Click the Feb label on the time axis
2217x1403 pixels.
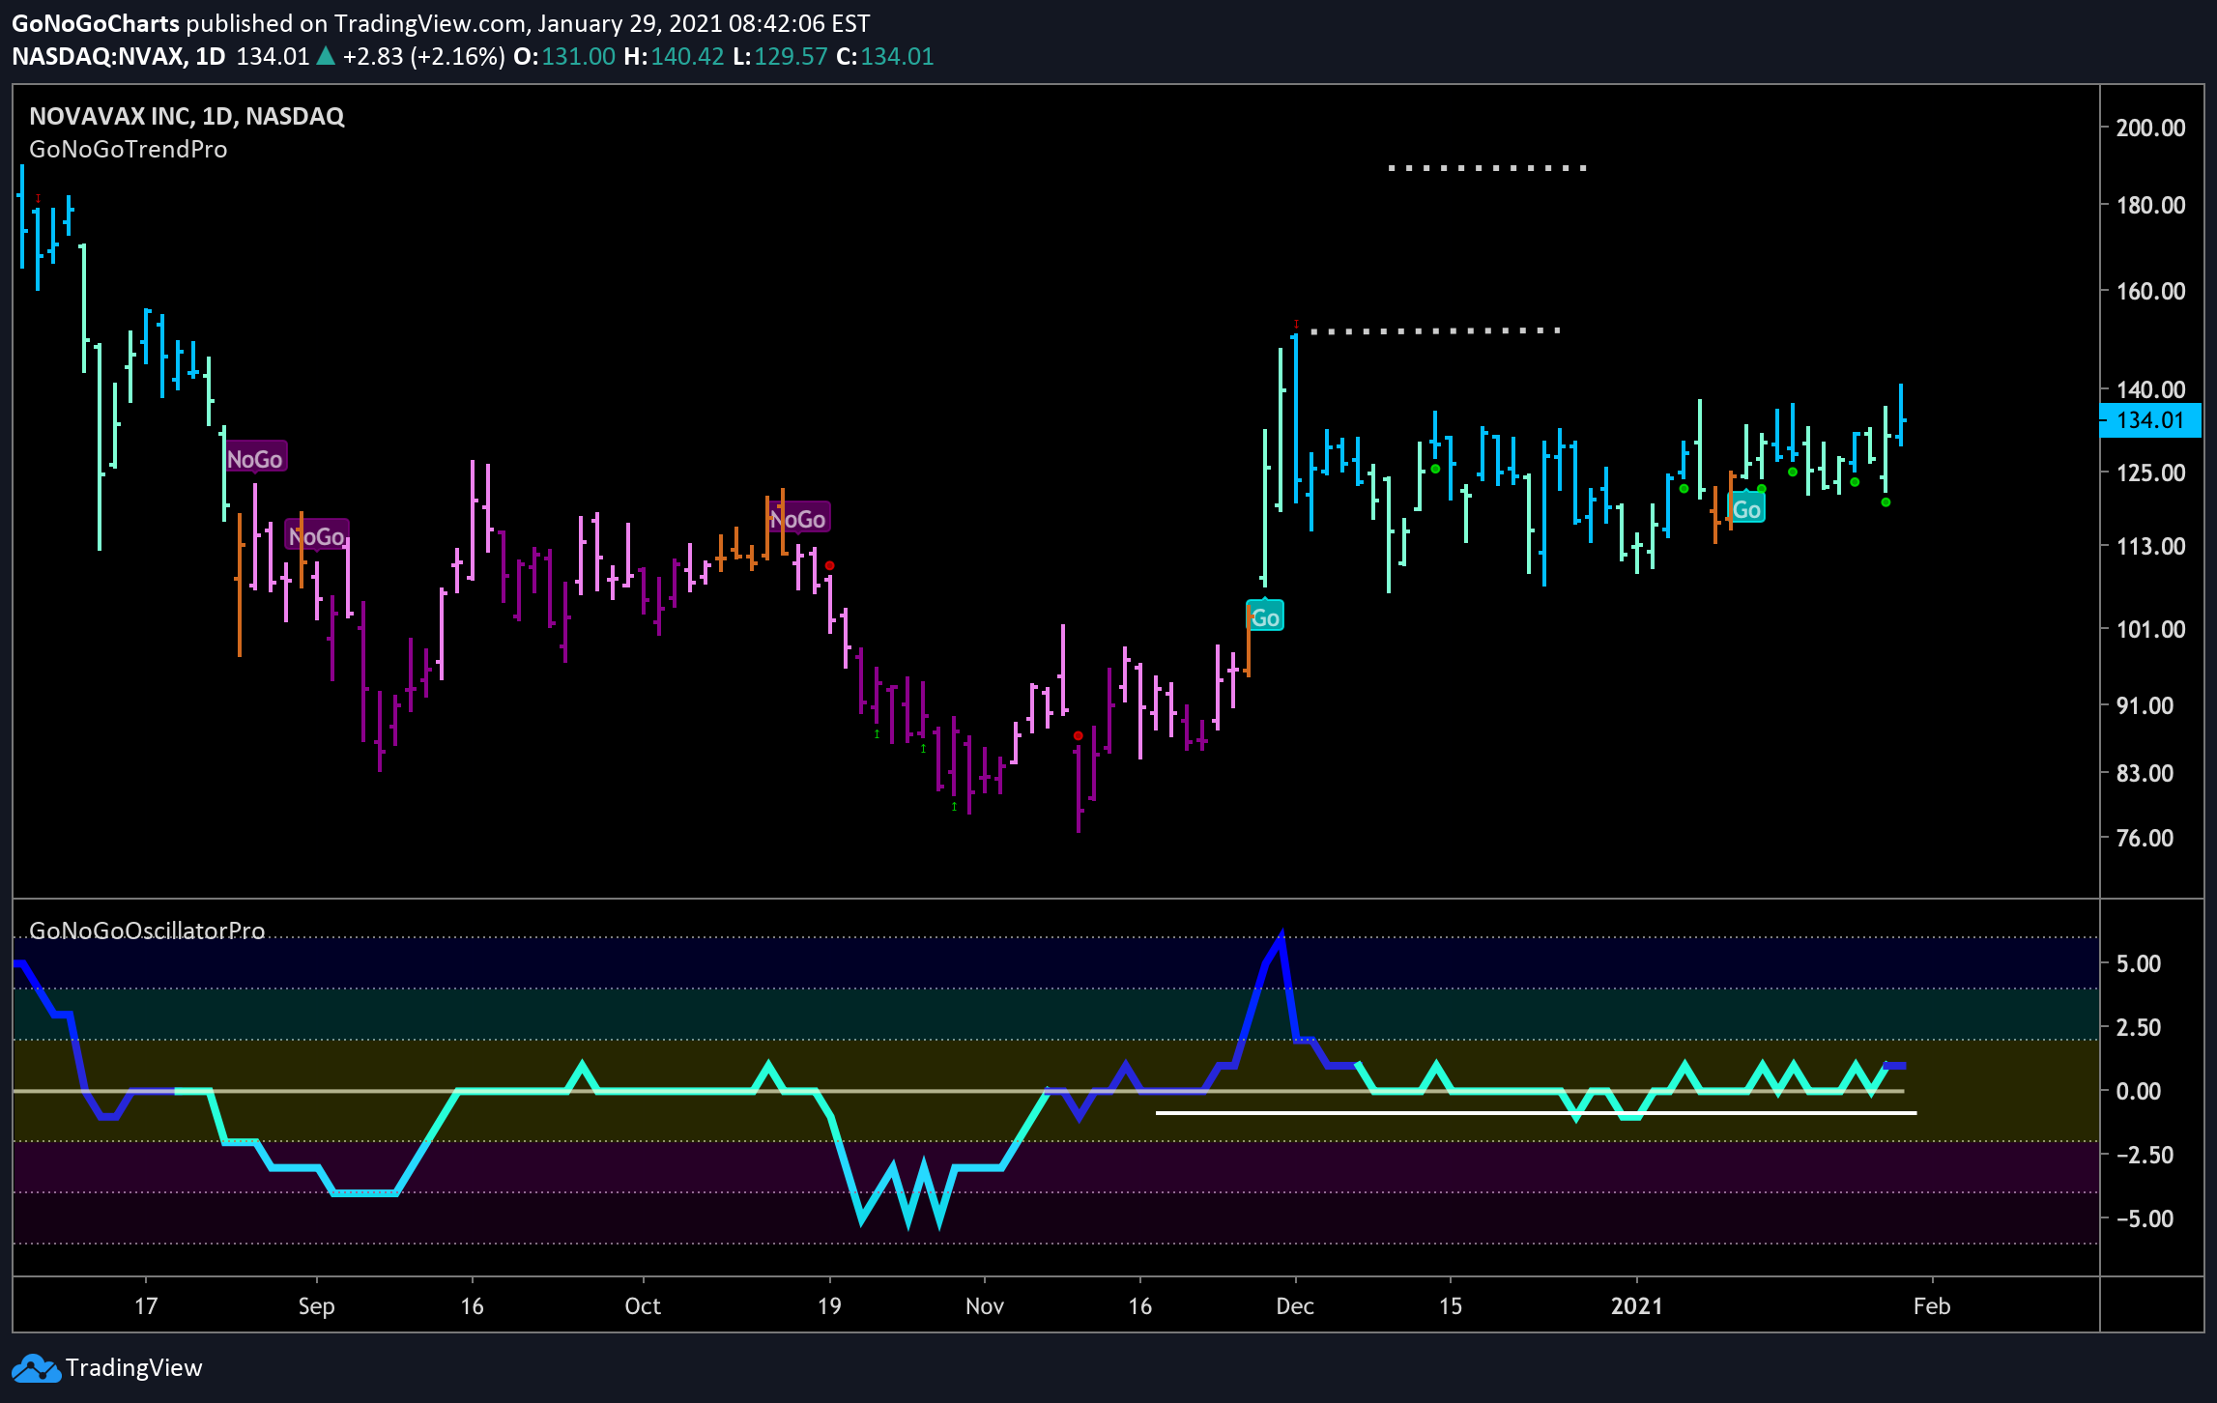pos(1932,1306)
